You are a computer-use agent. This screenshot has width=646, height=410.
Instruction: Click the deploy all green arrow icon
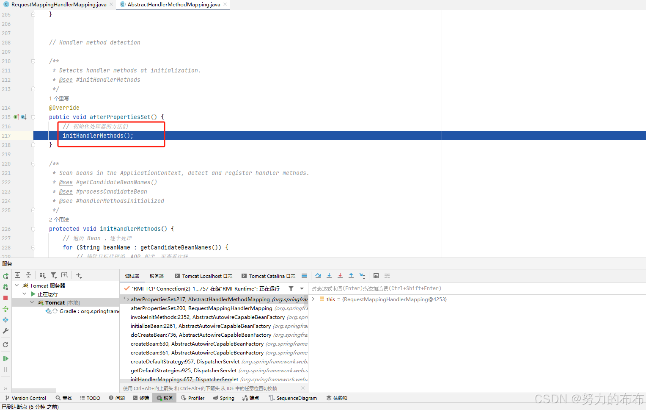(5, 309)
